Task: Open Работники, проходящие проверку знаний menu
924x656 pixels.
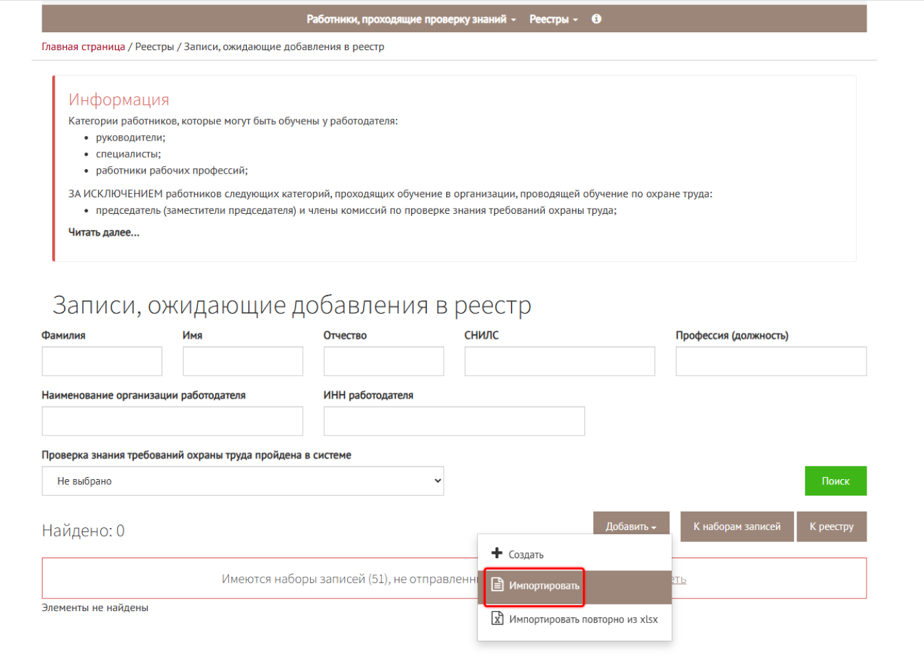Action: click(411, 19)
